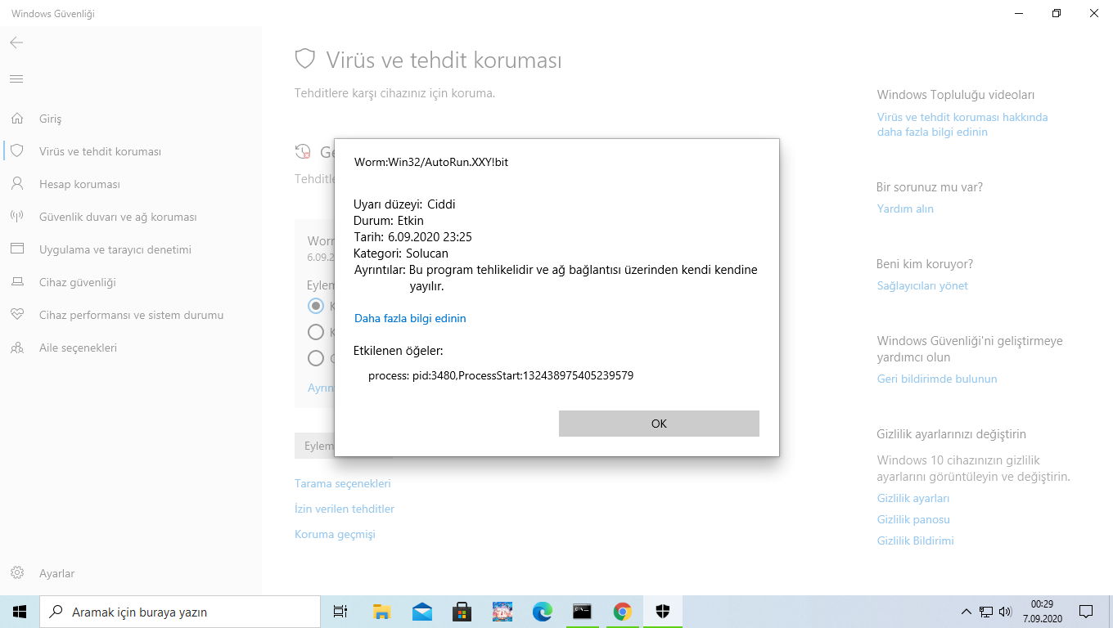Click the Daha fazla bilgi edinin link
The width and height of the screenshot is (1113, 628).
pyautogui.click(x=410, y=318)
